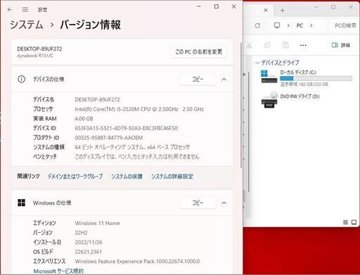The width and height of the screenshot is (360, 275).
Task: Copy the Windows specifications with コピー
Action: (198, 203)
